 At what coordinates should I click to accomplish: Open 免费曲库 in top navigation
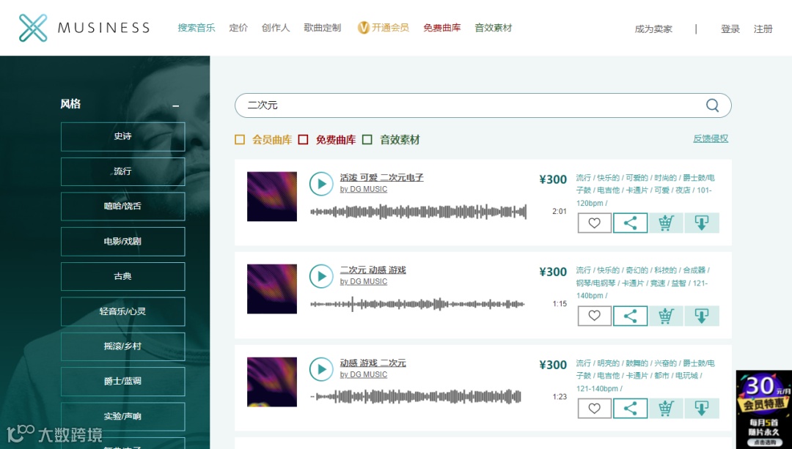click(442, 28)
